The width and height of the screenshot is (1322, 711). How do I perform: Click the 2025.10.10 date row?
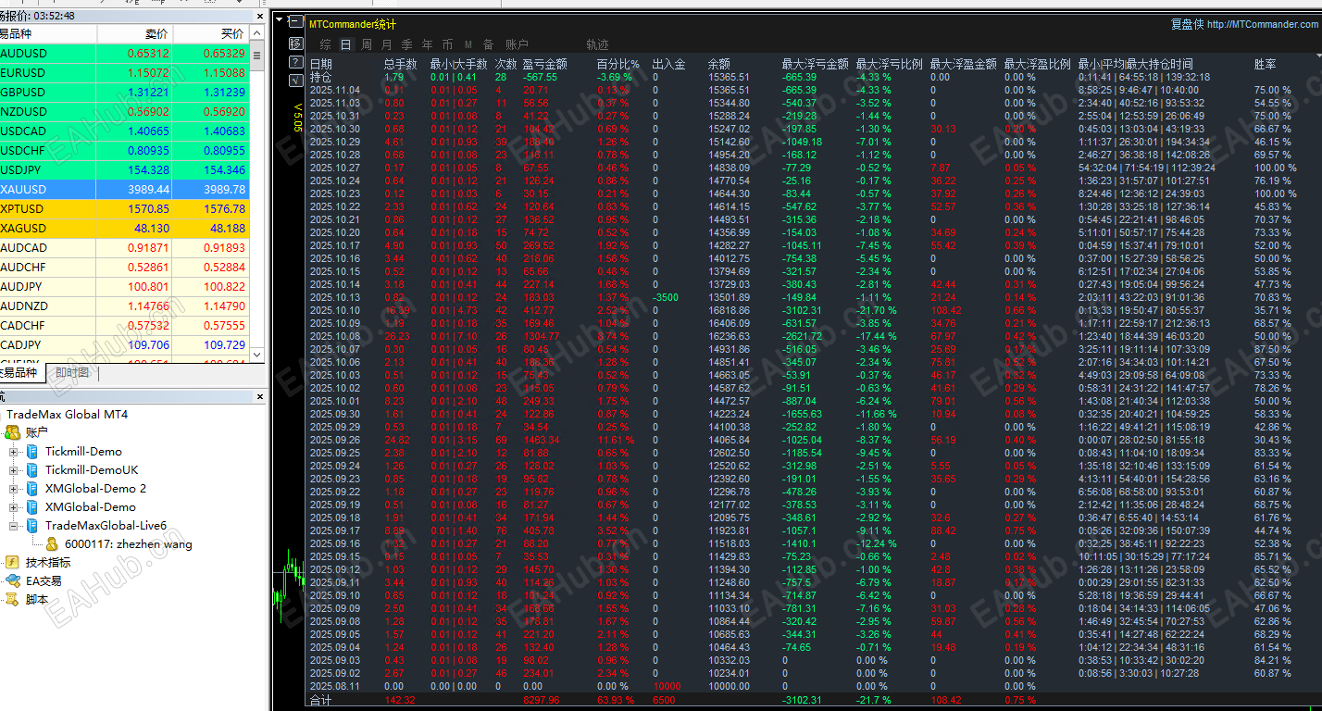334,310
